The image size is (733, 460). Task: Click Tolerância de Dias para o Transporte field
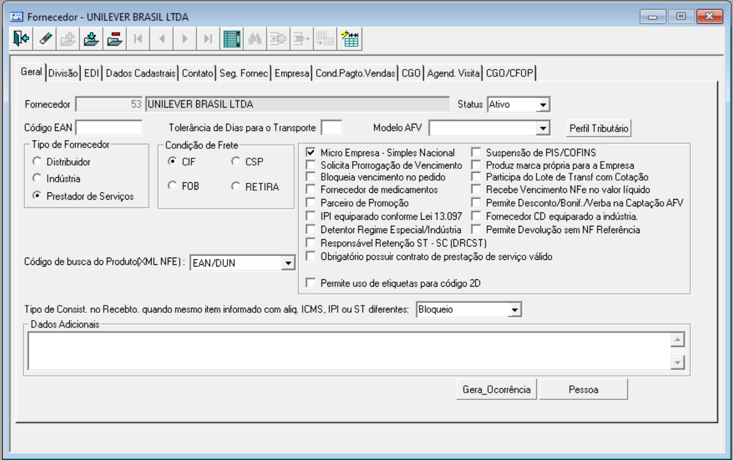[332, 128]
